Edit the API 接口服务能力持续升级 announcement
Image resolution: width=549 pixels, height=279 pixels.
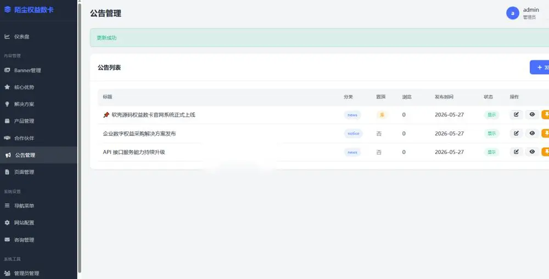point(516,152)
